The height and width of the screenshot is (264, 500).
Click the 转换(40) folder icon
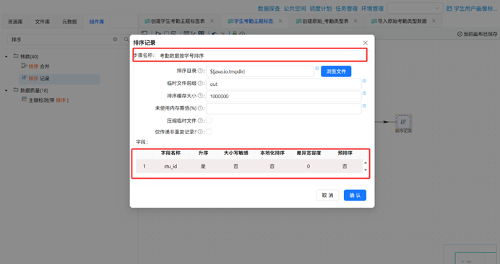(16, 56)
